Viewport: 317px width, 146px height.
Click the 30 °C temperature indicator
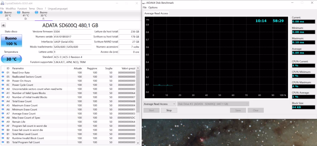(x=11, y=59)
